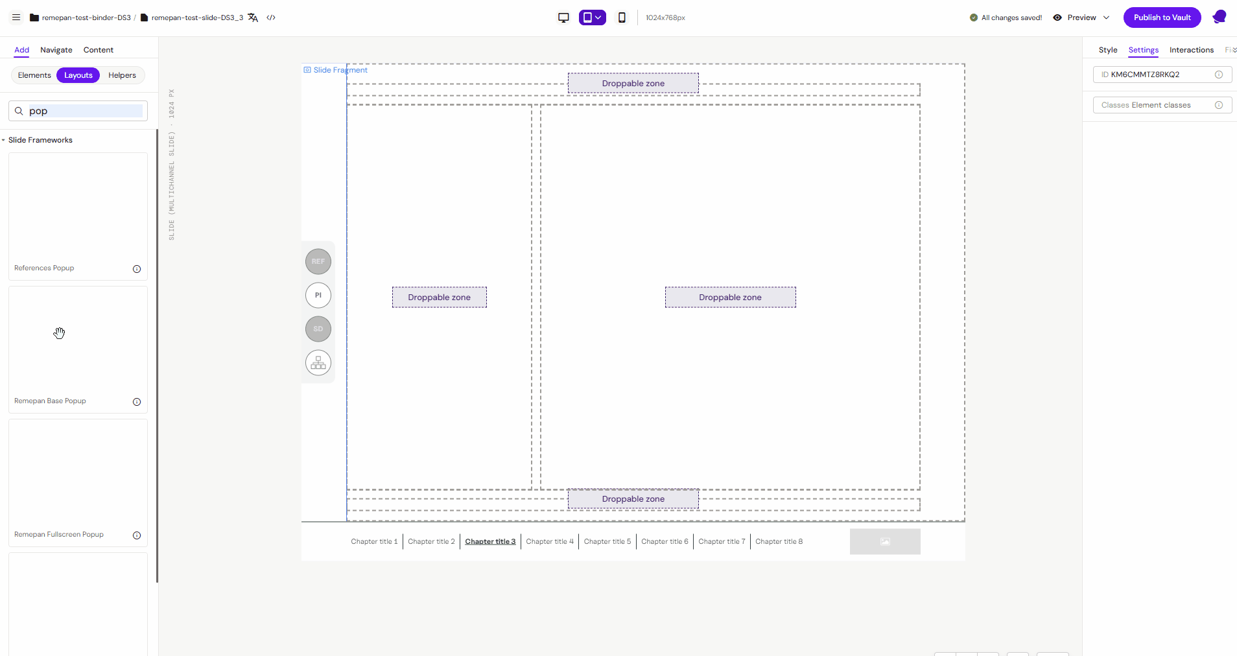Screen dimensions: 1237x656
Task: Open the hamburger main menu
Action: point(16,18)
